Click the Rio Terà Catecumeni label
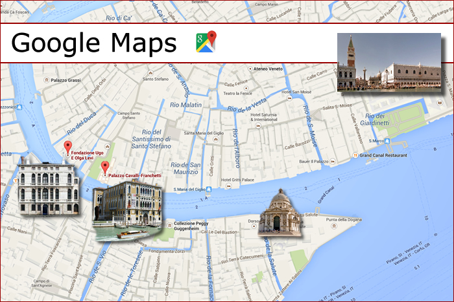 point(242,259)
